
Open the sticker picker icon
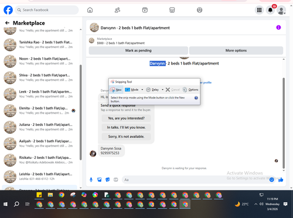click(108, 179)
